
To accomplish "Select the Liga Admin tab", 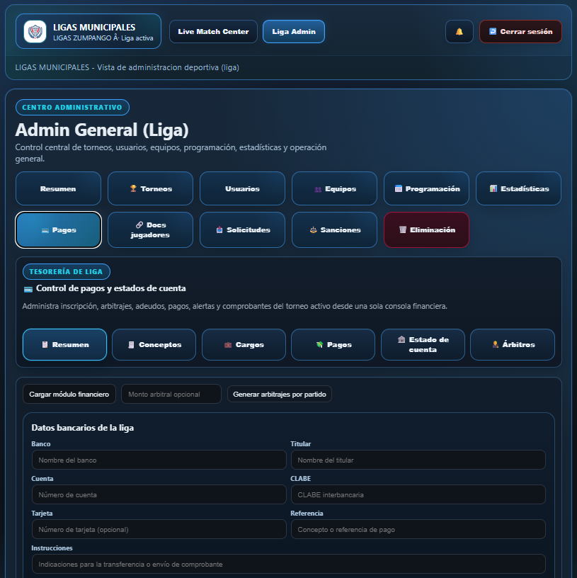I will point(293,32).
